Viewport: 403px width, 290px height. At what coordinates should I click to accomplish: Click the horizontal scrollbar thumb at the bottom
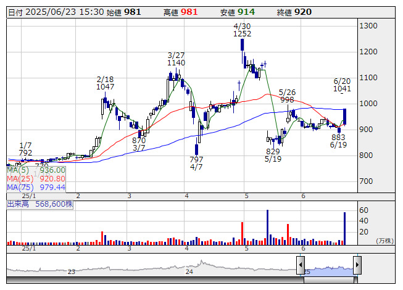click(x=330, y=280)
